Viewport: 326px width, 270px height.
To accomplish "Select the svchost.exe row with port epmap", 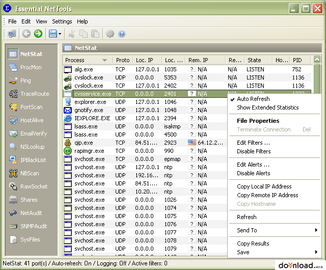I will 145,159.
